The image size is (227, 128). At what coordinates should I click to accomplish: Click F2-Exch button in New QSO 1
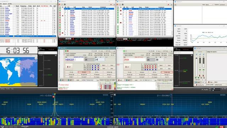click(x=84, y=72)
